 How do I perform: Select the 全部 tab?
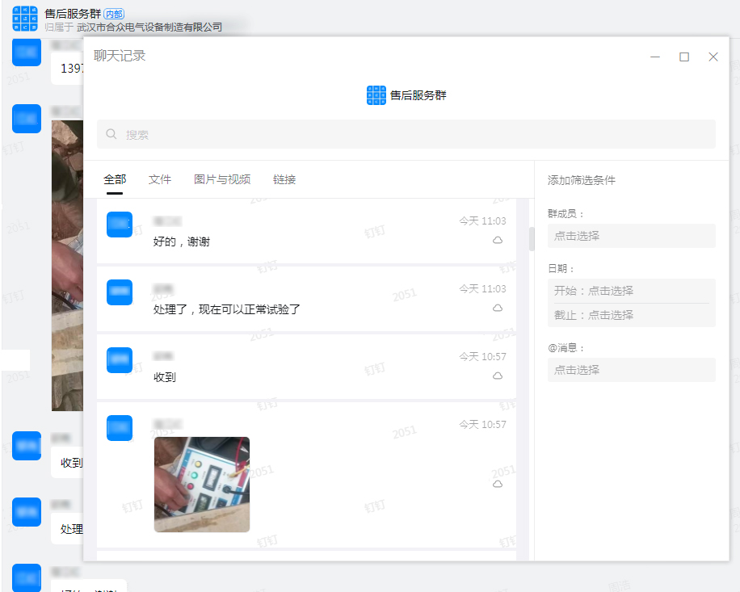tap(115, 179)
